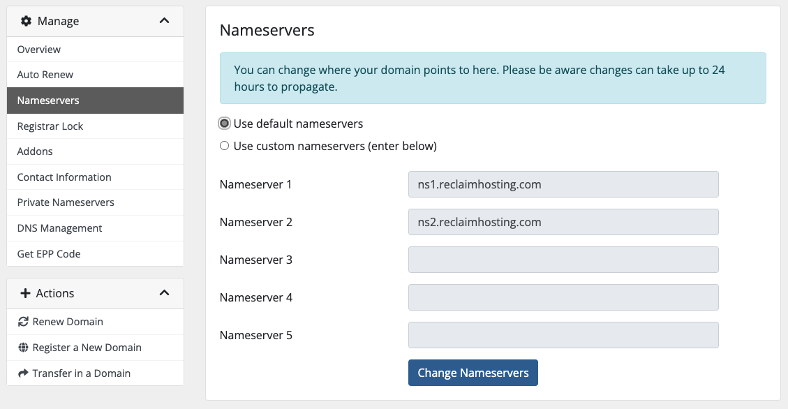This screenshot has width=788, height=409.
Task: Click the Nameserver 3 input field
Action: point(563,260)
